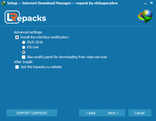
Task: Click the Visit the lrepacks.ru website label
Action: 41,67
